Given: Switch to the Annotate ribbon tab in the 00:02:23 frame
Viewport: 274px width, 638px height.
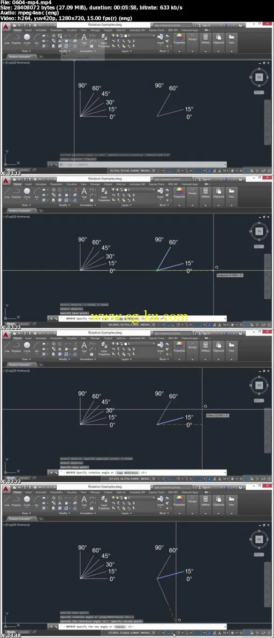Looking at the screenshot, I should pyautogui.click(x=41, y=184).
